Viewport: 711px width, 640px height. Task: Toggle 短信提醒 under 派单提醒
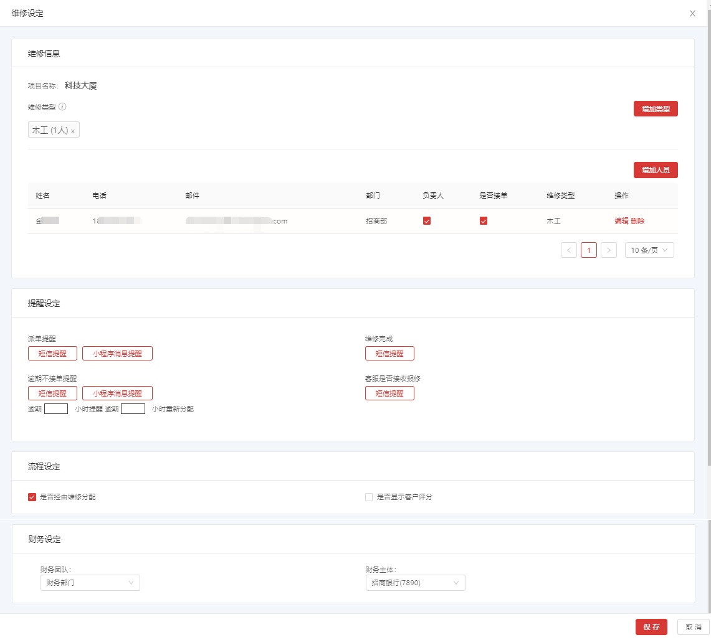[52, 354]
